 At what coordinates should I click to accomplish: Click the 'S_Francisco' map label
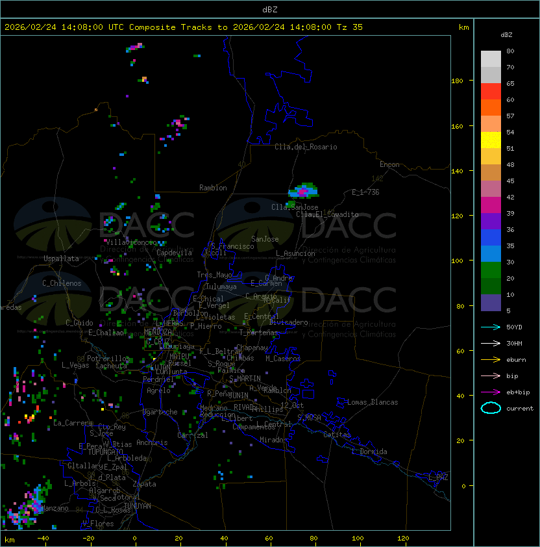pyautogui.click(x=232, y=246)
